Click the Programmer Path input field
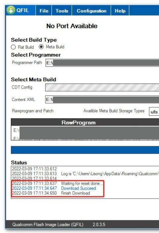Screen dimensions: 159x233 [x=102, y=63]
